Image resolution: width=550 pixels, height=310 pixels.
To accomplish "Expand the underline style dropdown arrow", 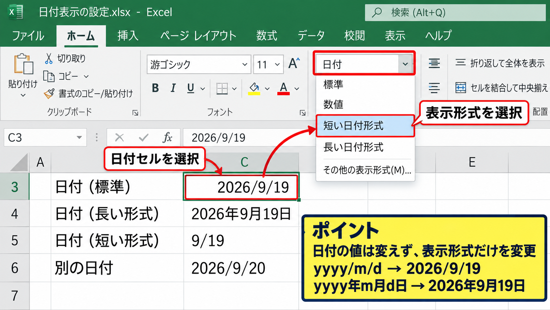I will pyautogui.click(x=203, y=89).
